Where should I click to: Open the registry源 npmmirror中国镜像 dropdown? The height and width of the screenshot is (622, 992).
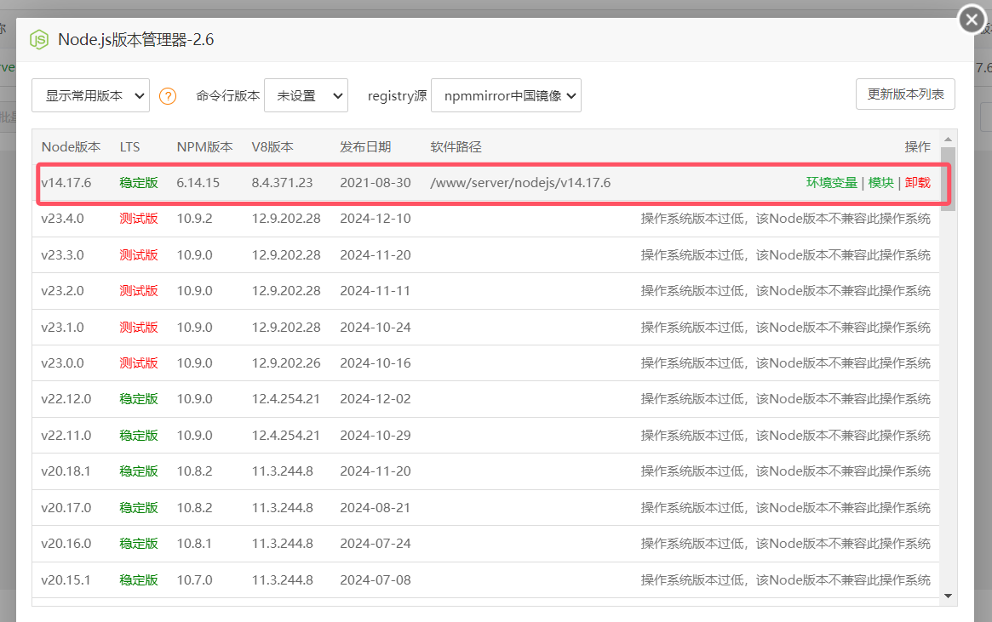(x=507, y=95)
